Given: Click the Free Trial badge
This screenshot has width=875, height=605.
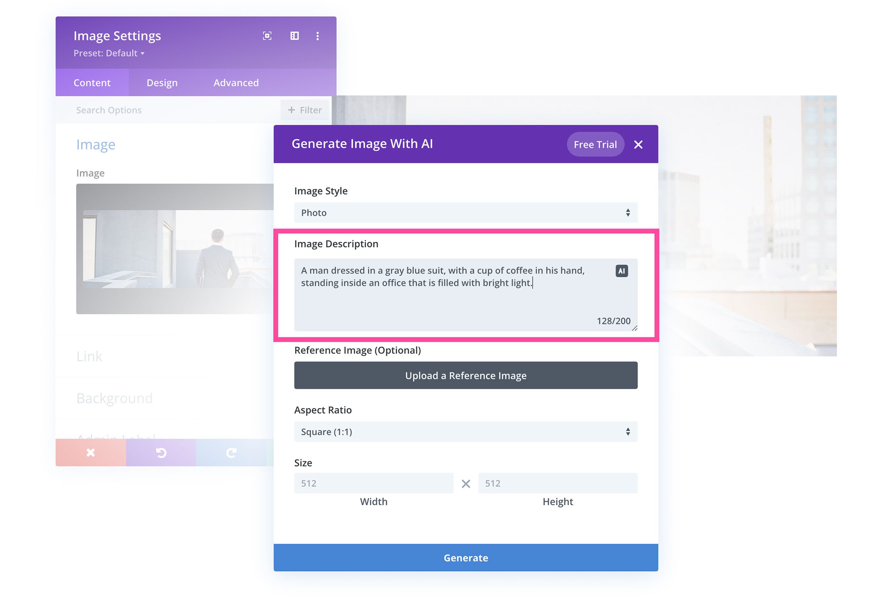Looking at the screenshot, I should click(594, 144).
